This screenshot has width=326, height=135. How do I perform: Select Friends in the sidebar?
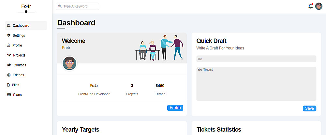point(18,75)
